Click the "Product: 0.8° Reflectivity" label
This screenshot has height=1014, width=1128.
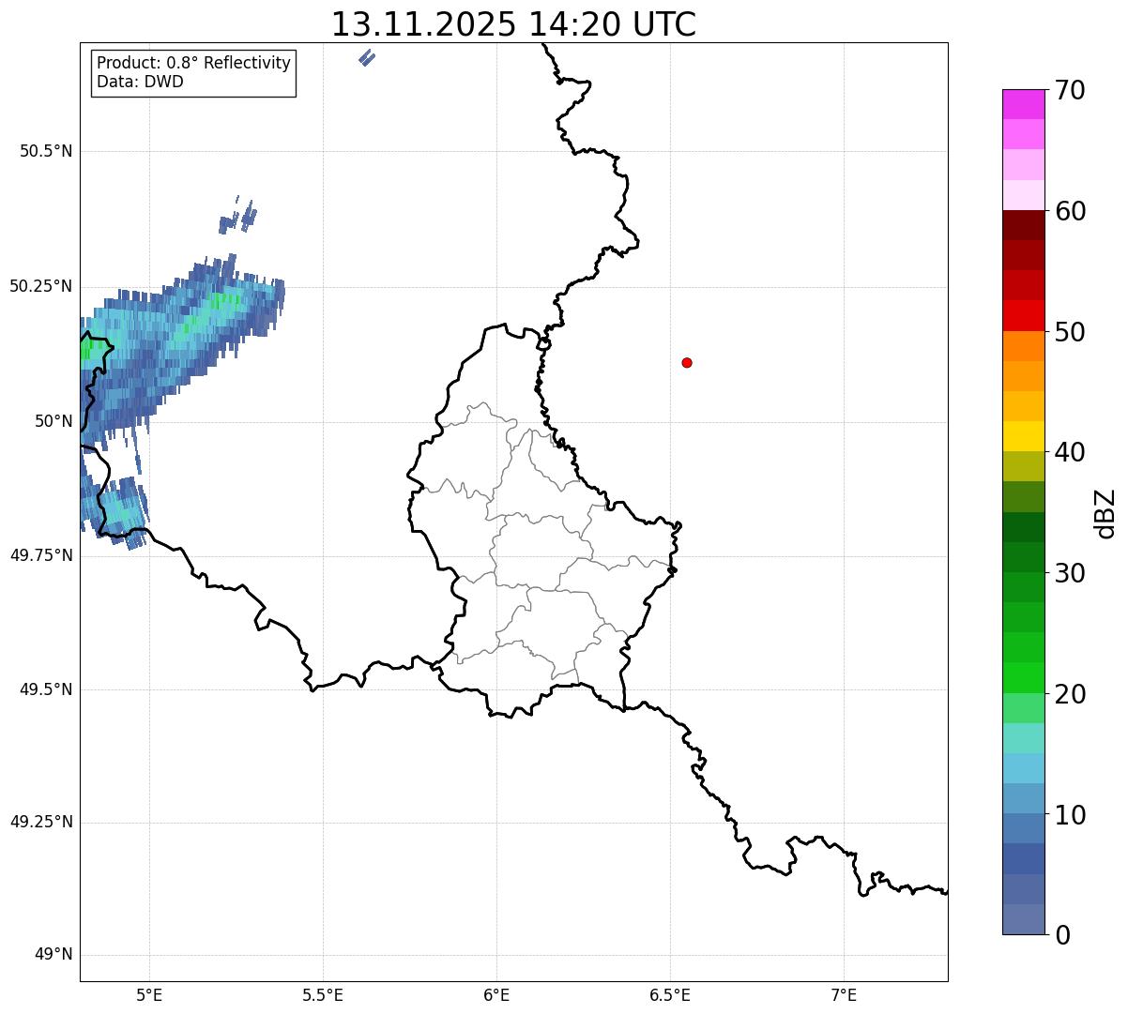point(194,63)
